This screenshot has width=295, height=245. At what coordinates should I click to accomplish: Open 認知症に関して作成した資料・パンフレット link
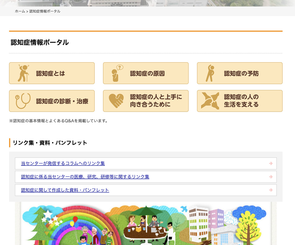tap(65, 190)
